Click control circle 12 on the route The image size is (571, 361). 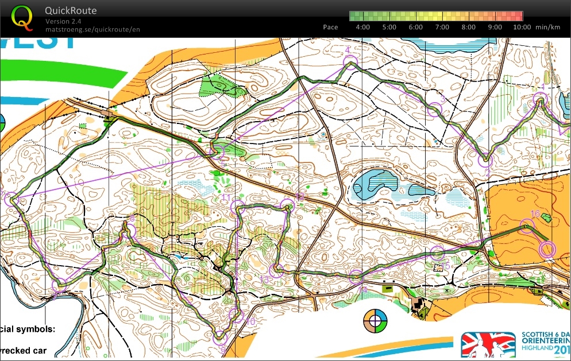pos(287,205)
